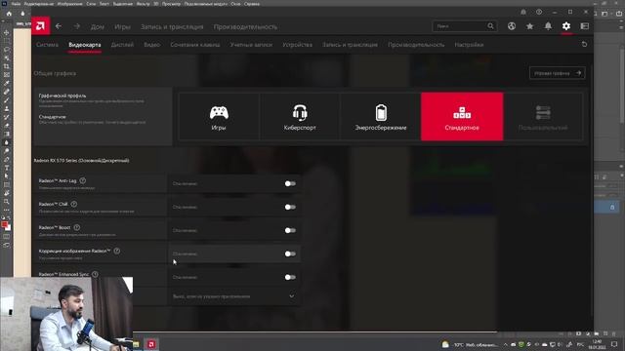Image resolution: width=625 pixels, height=351 pixels.
Task: Click the reset arrow on the tab row
Action: (584, 44)
